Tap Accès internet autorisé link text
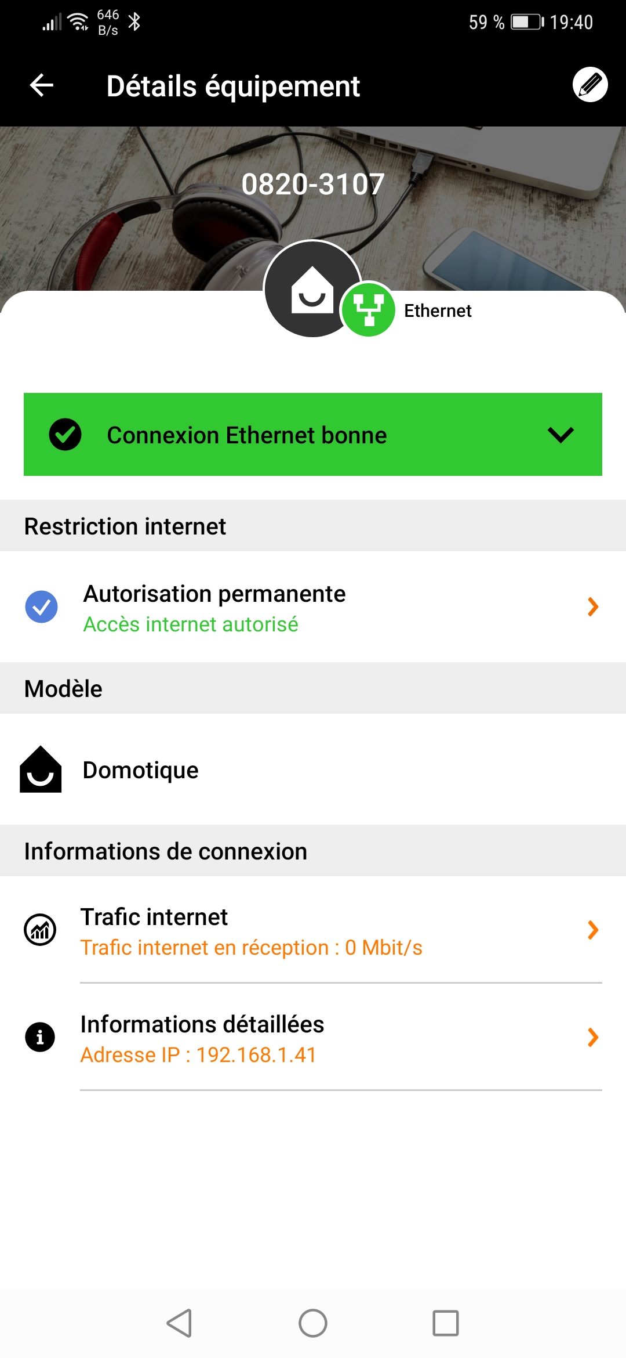Viewport: 626px width, 1358px height. [191, 624]
